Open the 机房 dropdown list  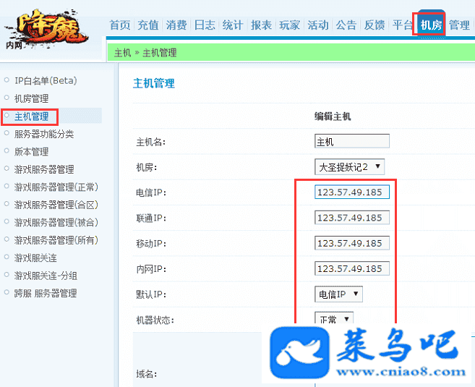[349, 166]
